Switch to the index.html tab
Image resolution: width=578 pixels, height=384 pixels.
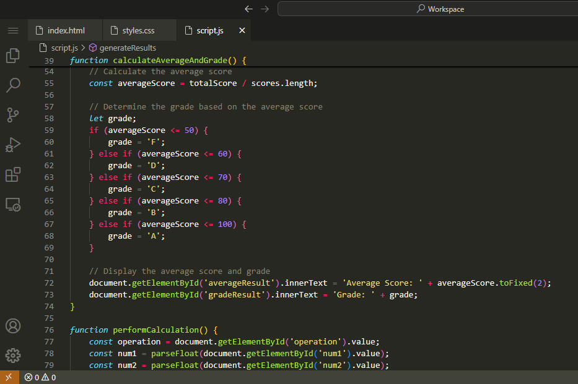[x=66, y=30]
